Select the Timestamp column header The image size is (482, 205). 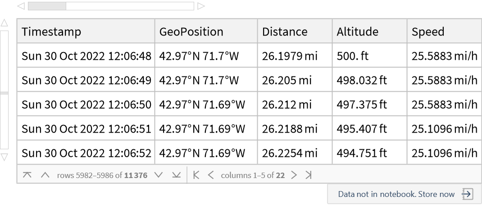51,32
